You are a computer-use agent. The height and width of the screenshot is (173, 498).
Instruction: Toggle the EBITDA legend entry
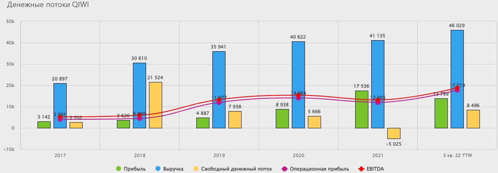371,168
